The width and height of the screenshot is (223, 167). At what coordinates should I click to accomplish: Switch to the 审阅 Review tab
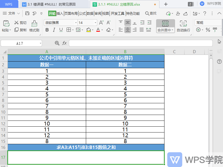pos(98,13)
